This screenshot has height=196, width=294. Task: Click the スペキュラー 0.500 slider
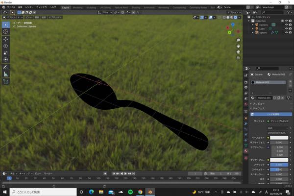coord(279,170)
